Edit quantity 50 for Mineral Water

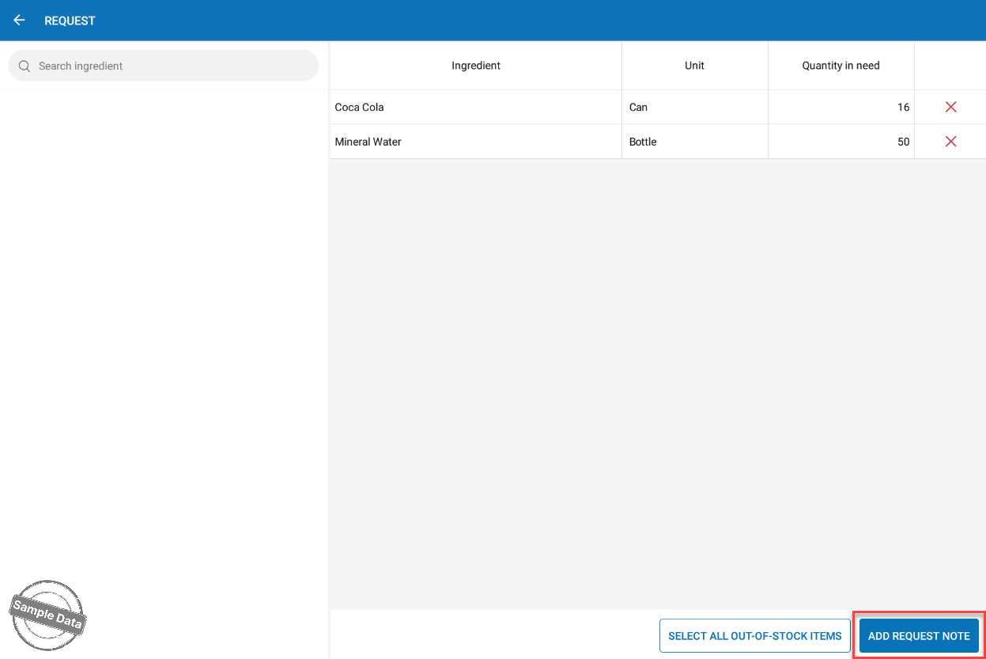tap(902, 142)
